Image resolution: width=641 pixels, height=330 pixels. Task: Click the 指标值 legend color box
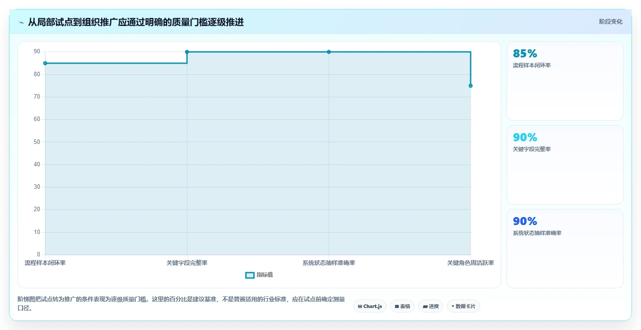[x=250, y=275]
